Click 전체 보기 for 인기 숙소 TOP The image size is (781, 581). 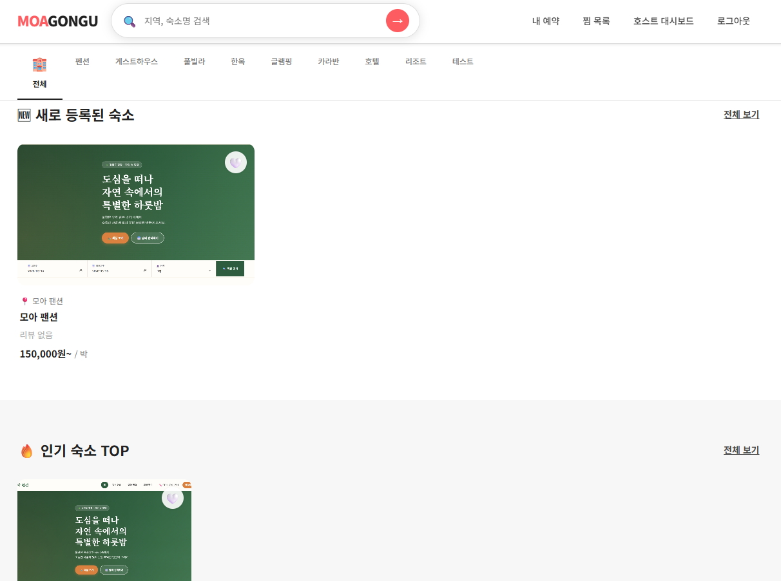pyautogui.click(x=741, y=450)
